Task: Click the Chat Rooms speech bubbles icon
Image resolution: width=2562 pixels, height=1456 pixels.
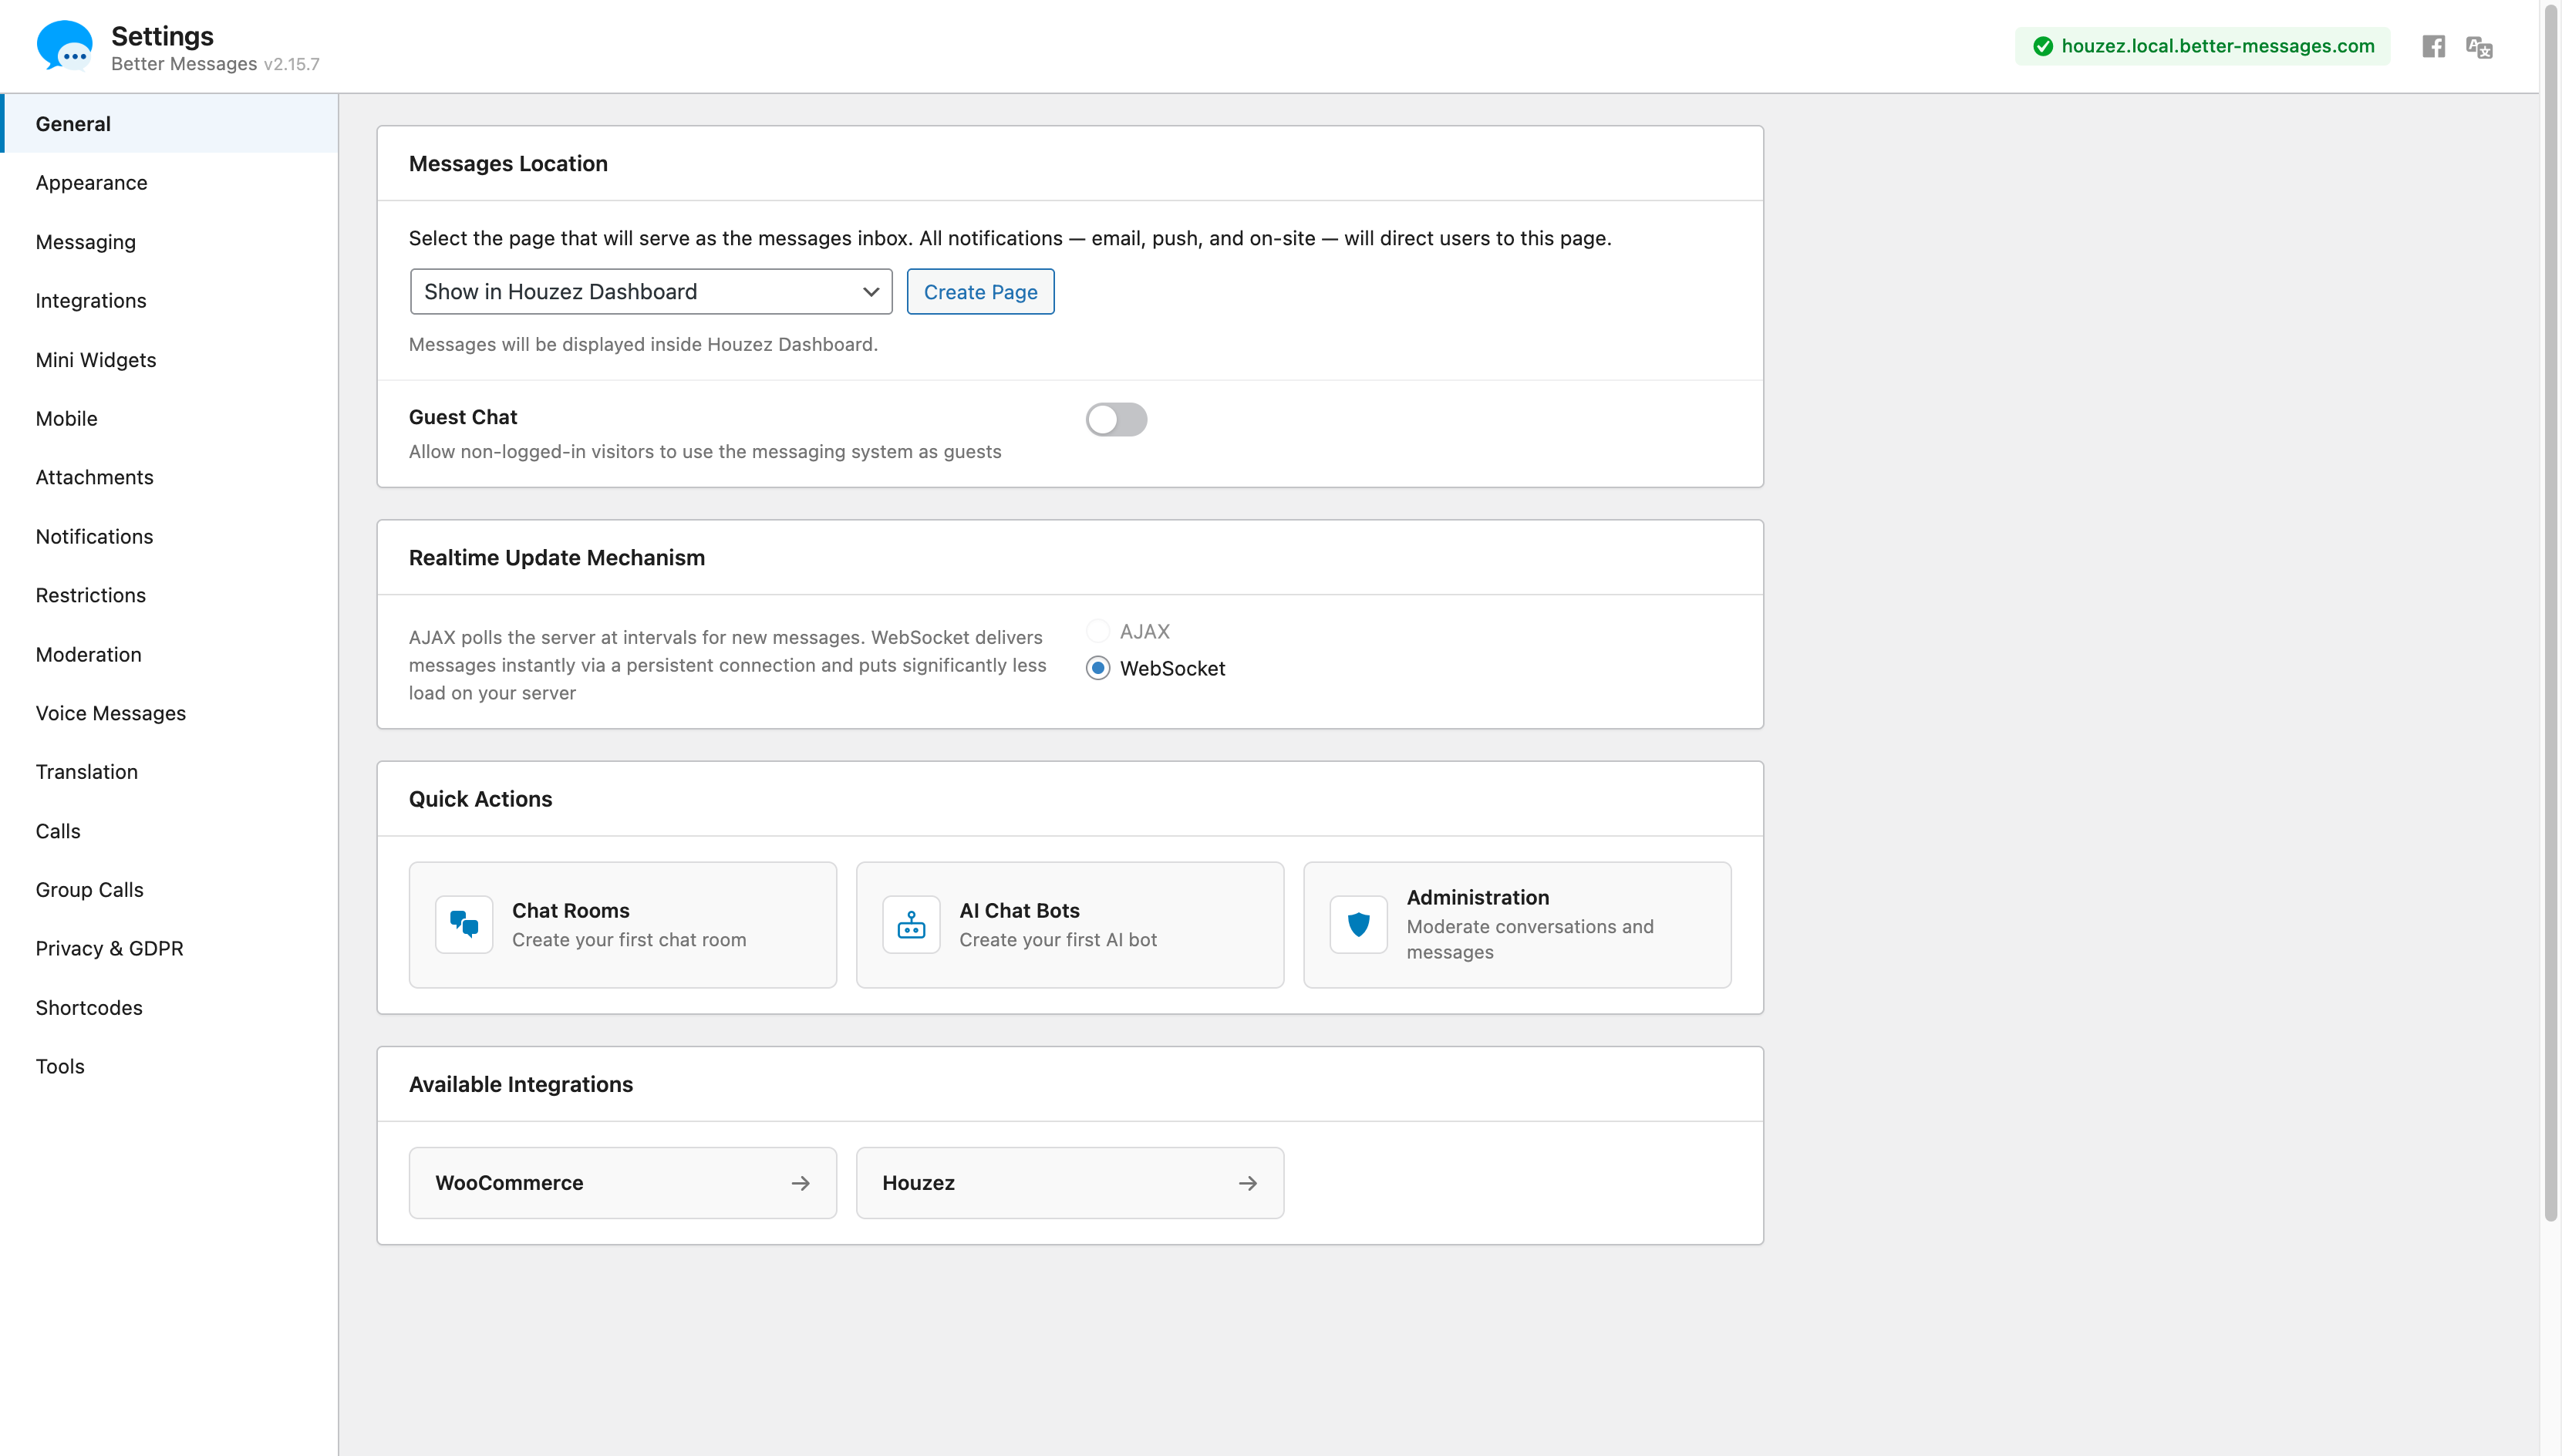Action: (464, 924)
